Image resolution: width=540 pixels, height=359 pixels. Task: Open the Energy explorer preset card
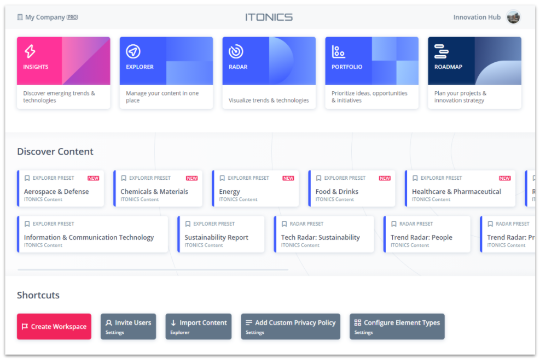pyautogui.click(x=256, y=189)
